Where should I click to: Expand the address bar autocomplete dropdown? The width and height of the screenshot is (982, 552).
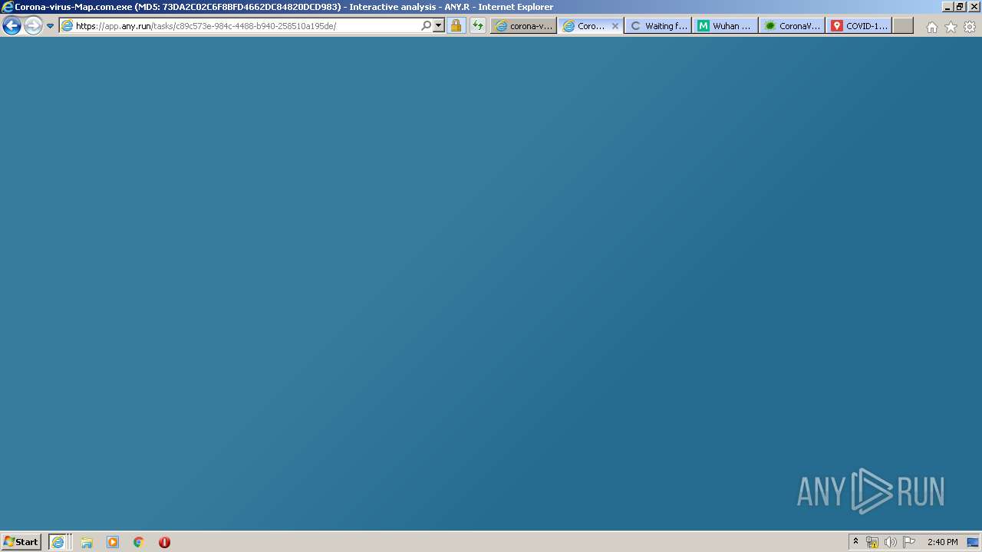click(x=439, y=26)
